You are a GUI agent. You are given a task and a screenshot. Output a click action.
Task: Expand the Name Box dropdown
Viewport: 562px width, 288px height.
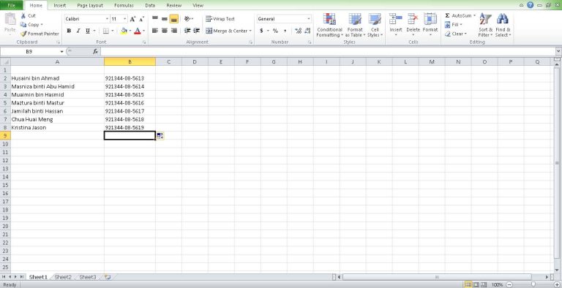(x=61, y=52)
